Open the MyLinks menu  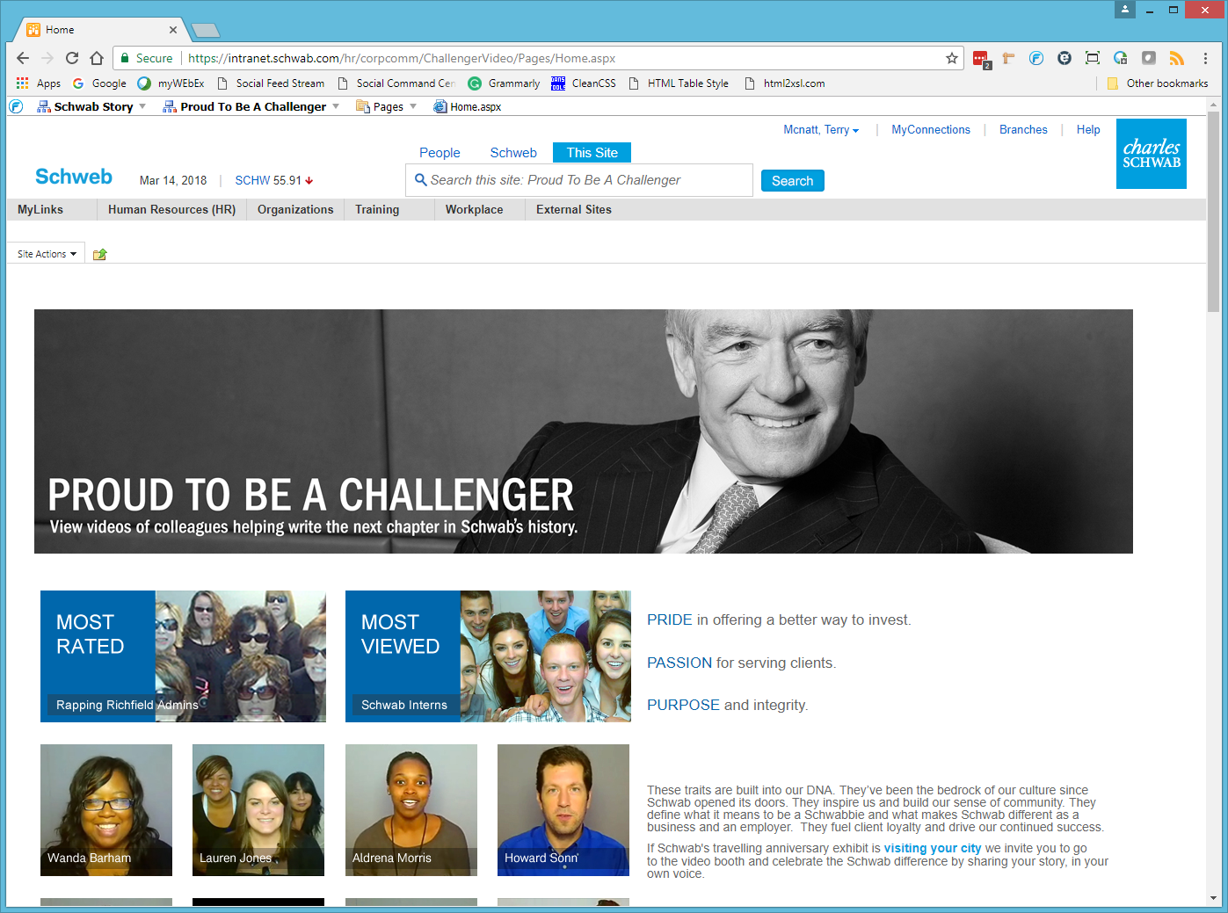point(40,209)
